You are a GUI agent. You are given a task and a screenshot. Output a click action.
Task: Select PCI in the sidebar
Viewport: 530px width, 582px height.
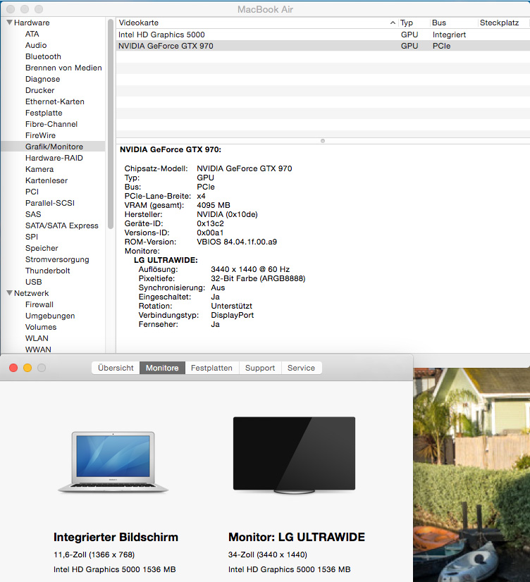[32, 192]
